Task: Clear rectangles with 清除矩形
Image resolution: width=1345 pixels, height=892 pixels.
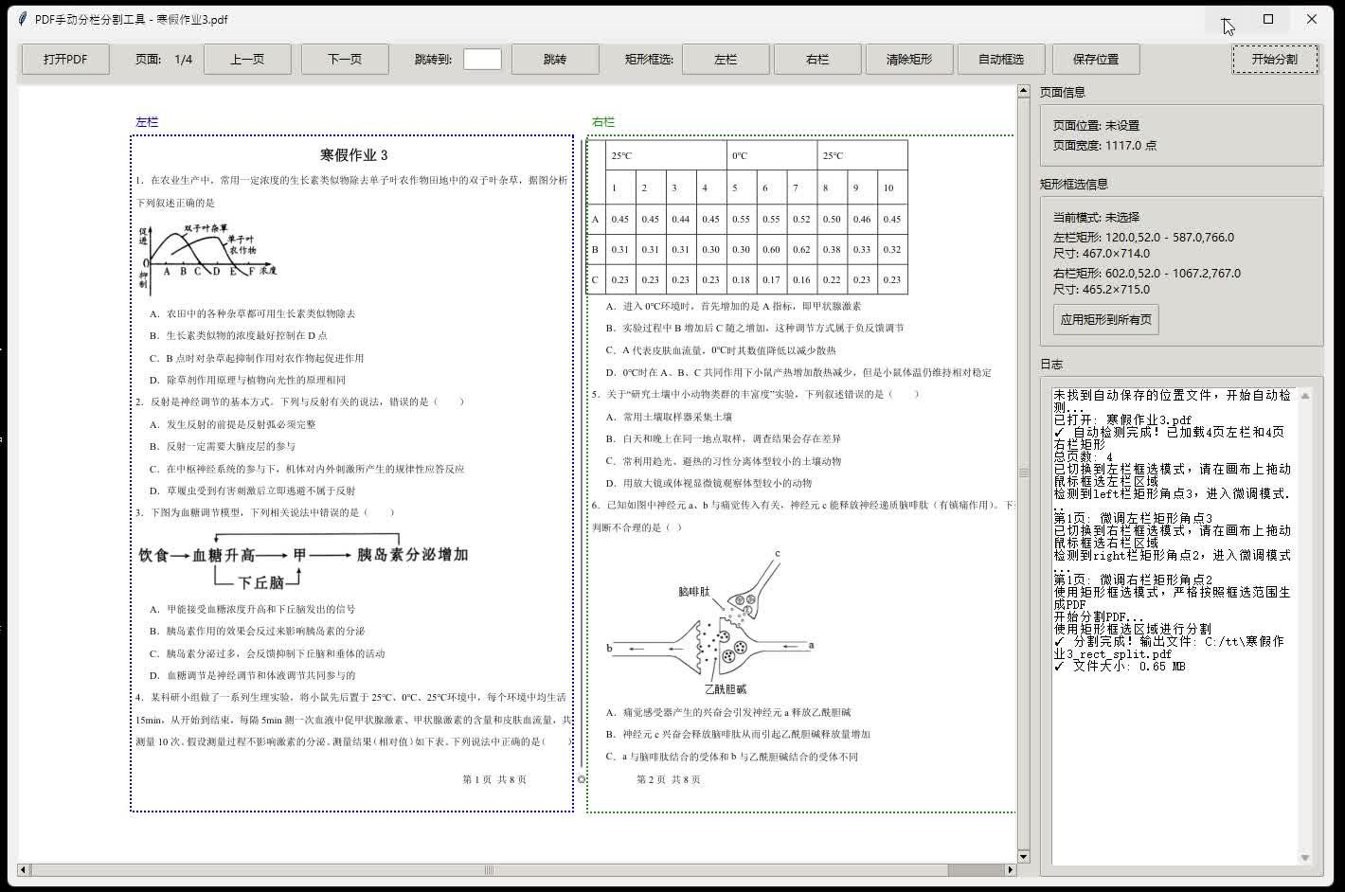Action: [909, 59]
